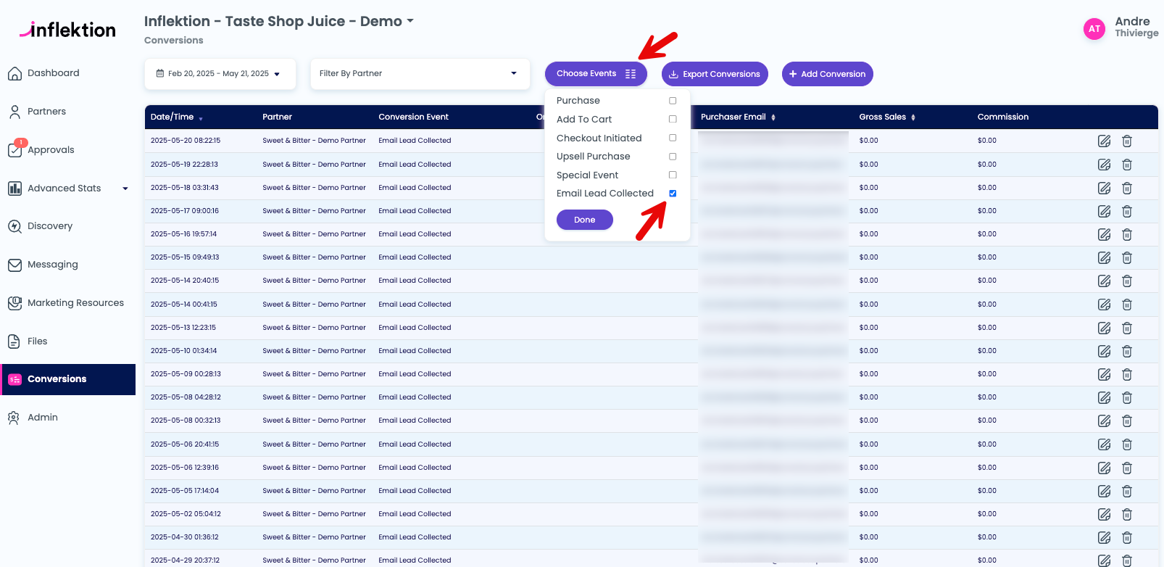Edit the 2025-05-08 04:28:12 conversion

click(1104, 397)
